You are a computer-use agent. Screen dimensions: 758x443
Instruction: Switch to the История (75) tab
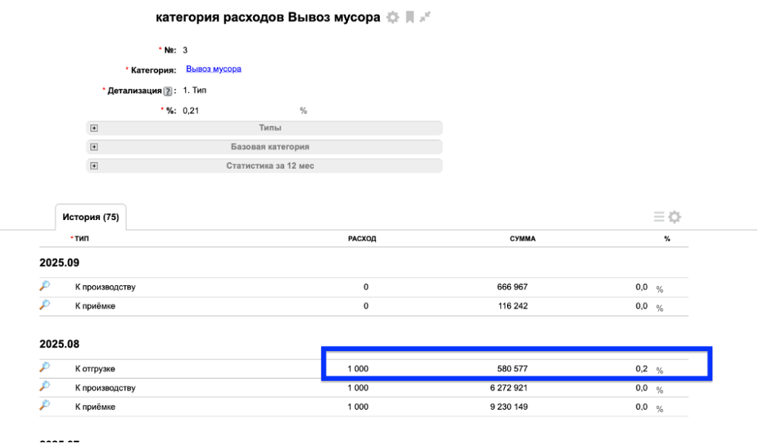point(90,217)
